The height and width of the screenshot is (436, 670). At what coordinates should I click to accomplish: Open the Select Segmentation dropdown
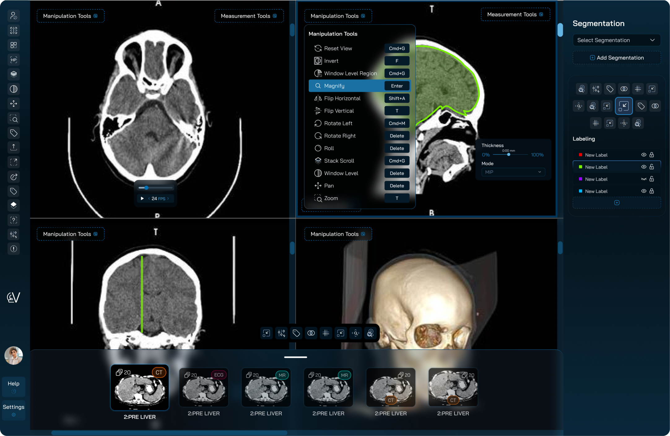616,40
